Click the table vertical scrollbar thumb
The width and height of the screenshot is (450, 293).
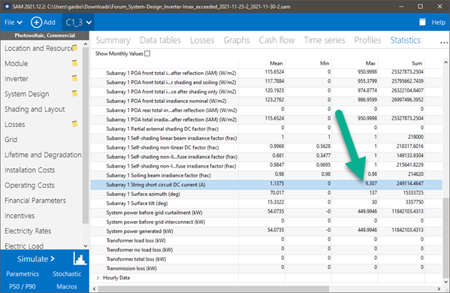pos(445,237)
